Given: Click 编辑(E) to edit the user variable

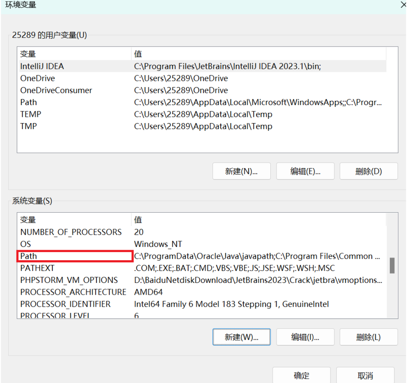Looking at the screenshot, I should [x=305, y=171].
